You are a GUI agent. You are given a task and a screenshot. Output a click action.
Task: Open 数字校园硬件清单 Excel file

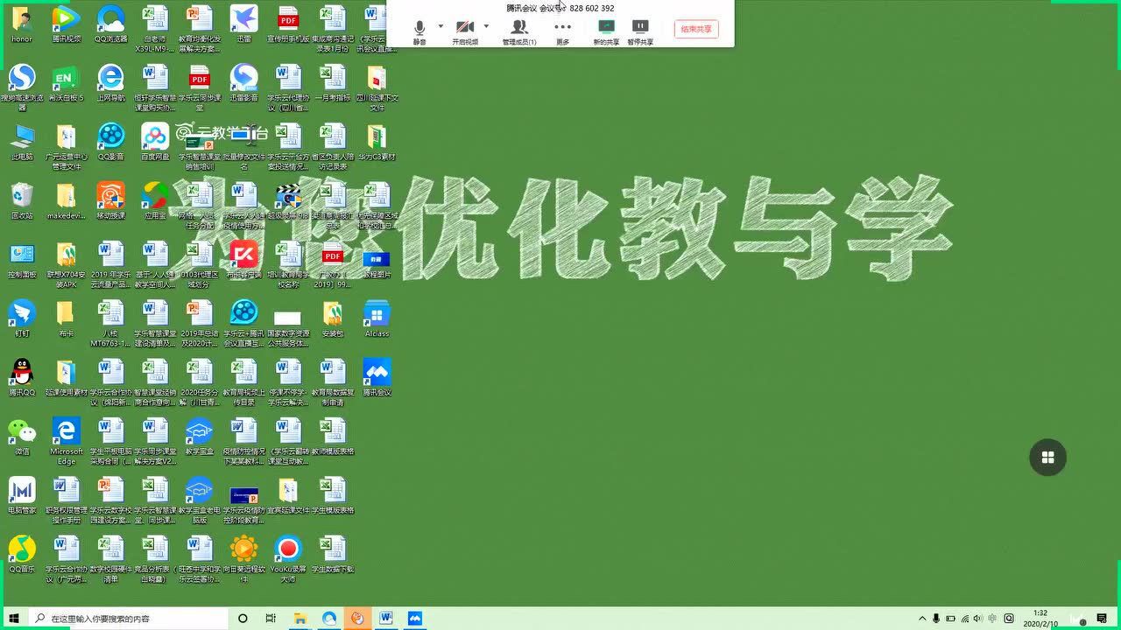click(110, 558)
